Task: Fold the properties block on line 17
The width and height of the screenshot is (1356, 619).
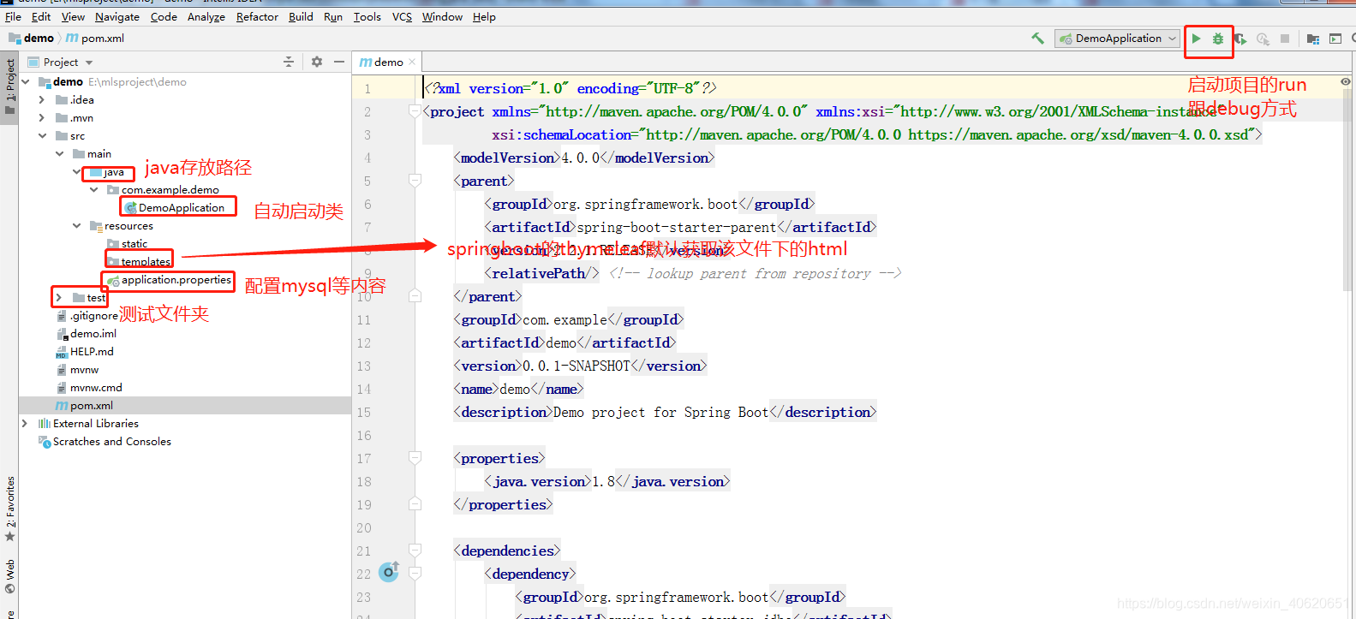Action: click(415, 458)
